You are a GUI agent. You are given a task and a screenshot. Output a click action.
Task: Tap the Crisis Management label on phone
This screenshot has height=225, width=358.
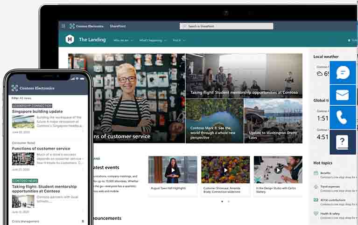pyautogui.click(x=26, y=221)
